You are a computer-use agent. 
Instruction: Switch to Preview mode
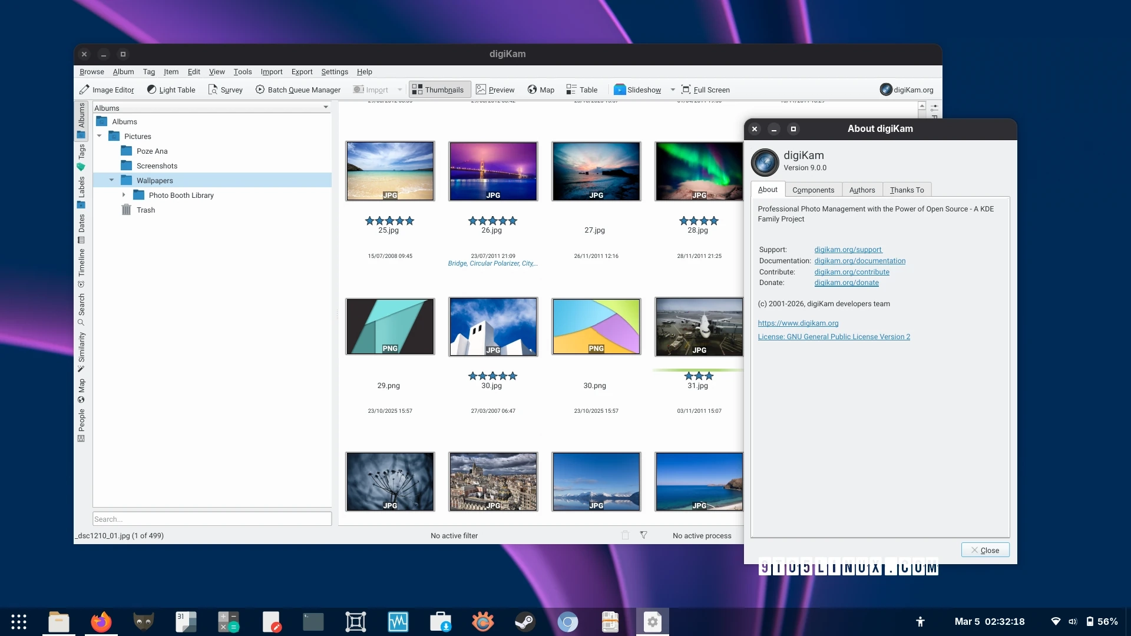[495, 90]
